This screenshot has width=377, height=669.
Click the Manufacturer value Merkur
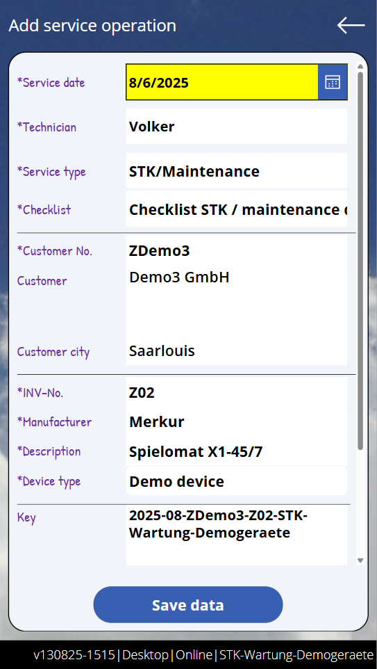pos(156,421)
